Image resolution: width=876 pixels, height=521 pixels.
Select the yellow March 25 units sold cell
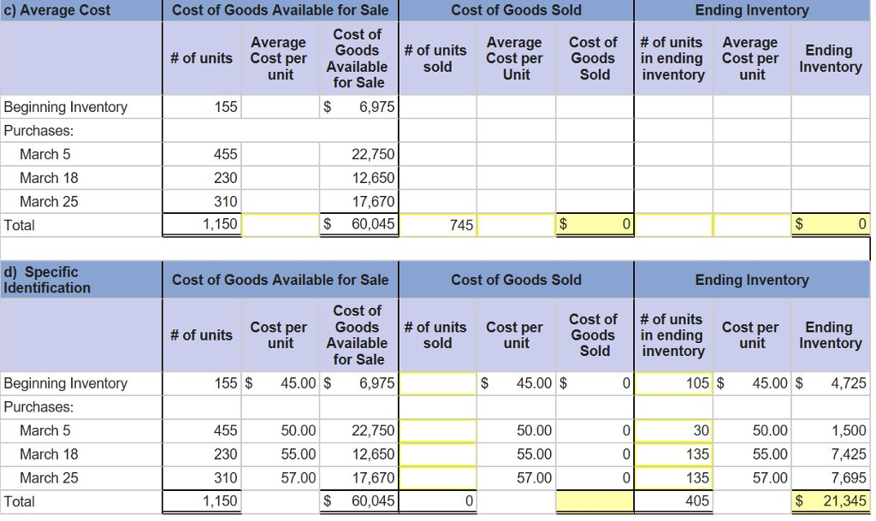(x=438, y=477)
